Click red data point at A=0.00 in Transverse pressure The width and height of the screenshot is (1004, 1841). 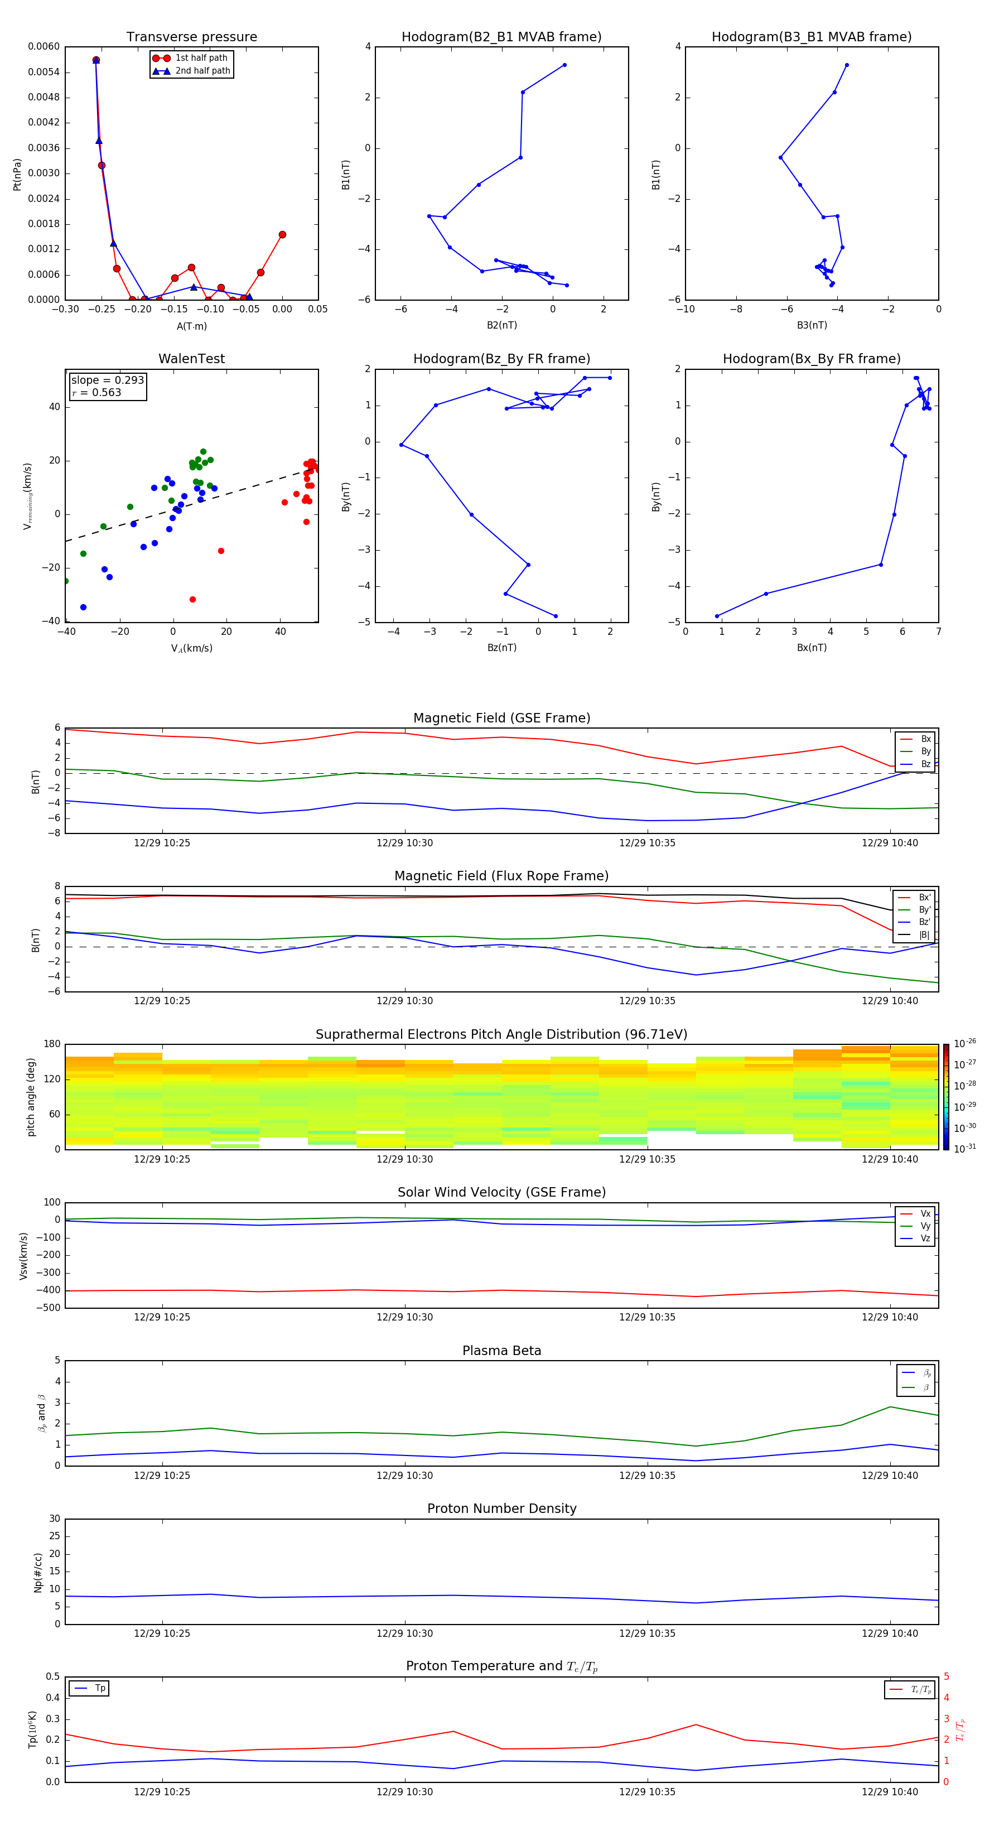click(282, 234)
